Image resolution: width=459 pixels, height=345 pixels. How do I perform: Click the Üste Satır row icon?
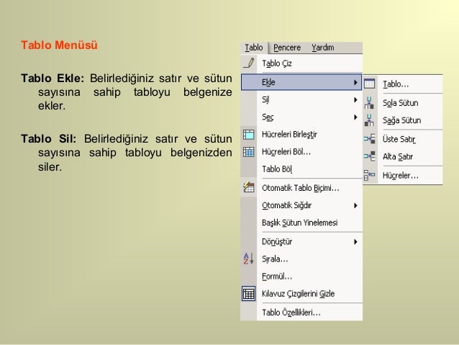point(369,138)
